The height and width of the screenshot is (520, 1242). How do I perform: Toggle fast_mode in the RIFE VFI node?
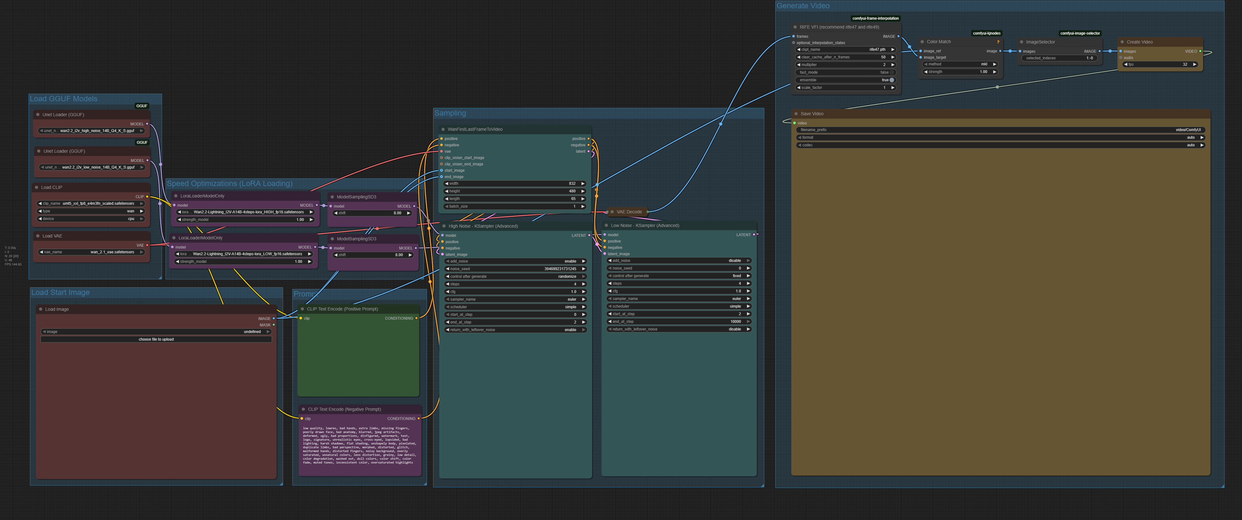point(846,72)
